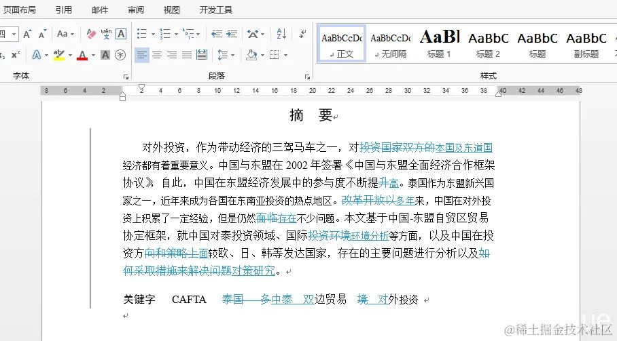Image resolution: width=617 pixels, height=341 pixels.
Task: Click the 关键字 label text
Action: pyautogui.click(x=139, y=300)
